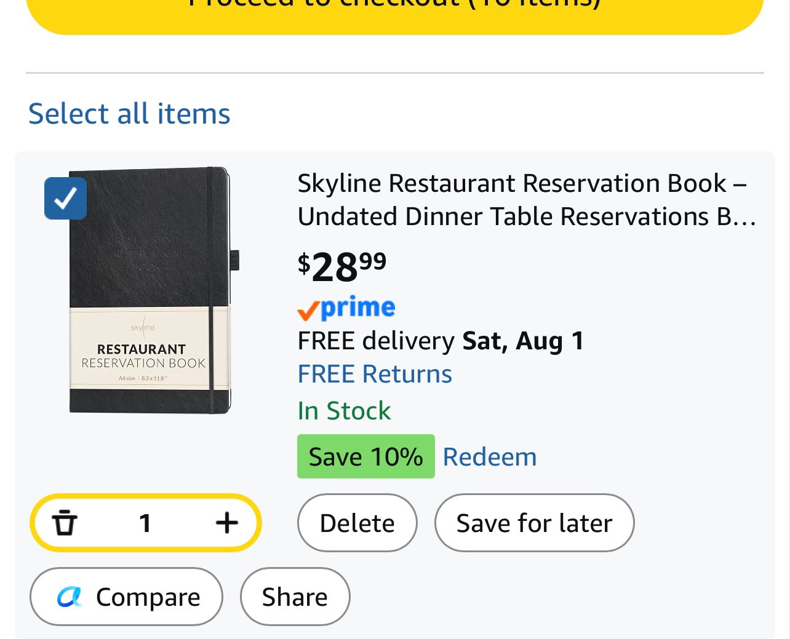This screenshot has width=790, height=639.
Task: Increase quantity with the plus icon
Action: coord(226,523)
